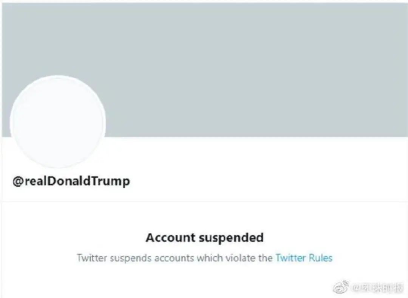Click the "@" symbol in the handle
The width and height of the screenshot is (408, 298).
pyautogui.click(x=18, y=181)
